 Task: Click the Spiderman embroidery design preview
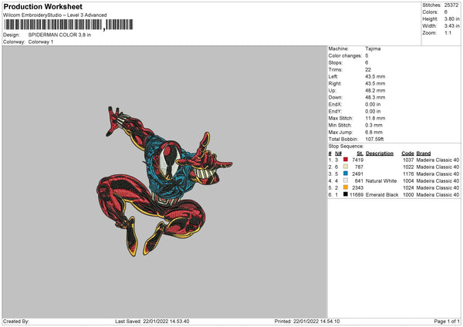point(164,181)
